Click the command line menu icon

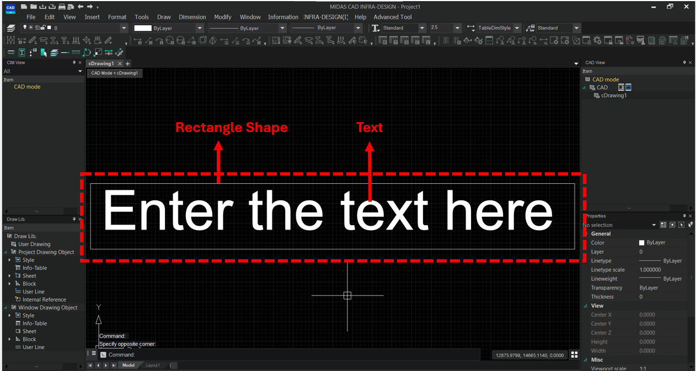(x=94, y=353)
